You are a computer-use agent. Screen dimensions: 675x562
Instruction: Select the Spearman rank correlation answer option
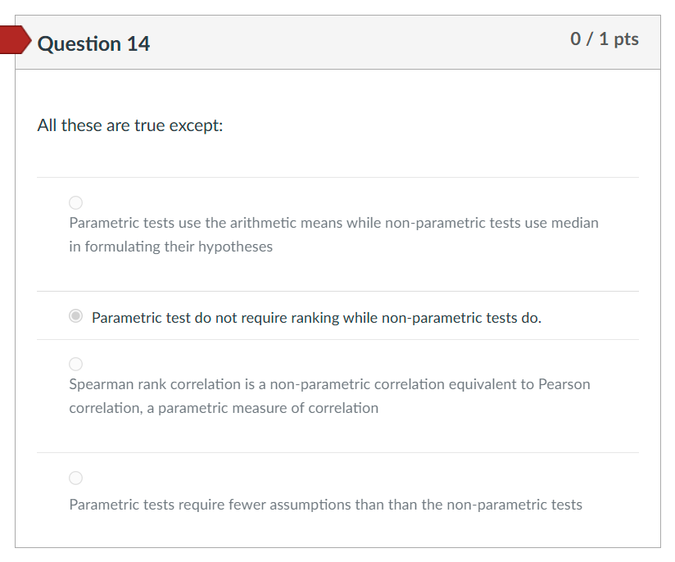tap(75, 364)
